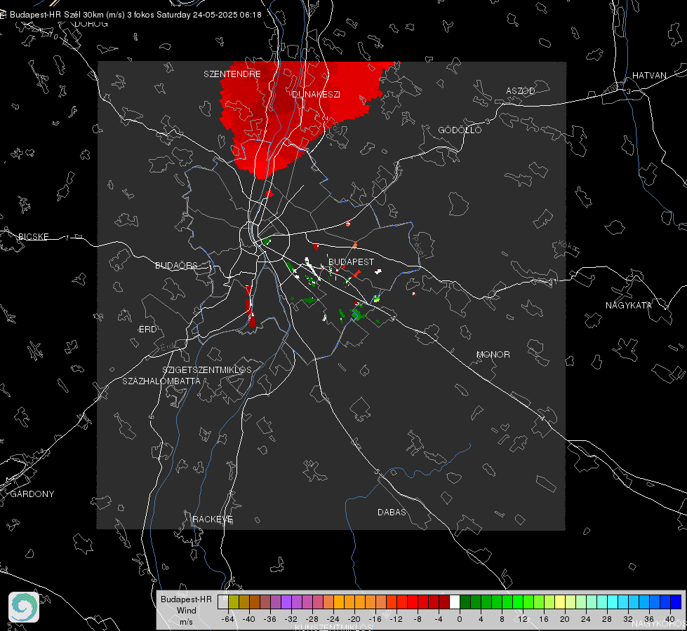The height and width of the screenshot is (631, 687).
Task: Click the 'Wind' label in the legend
Action: click(x=186, y=611)
